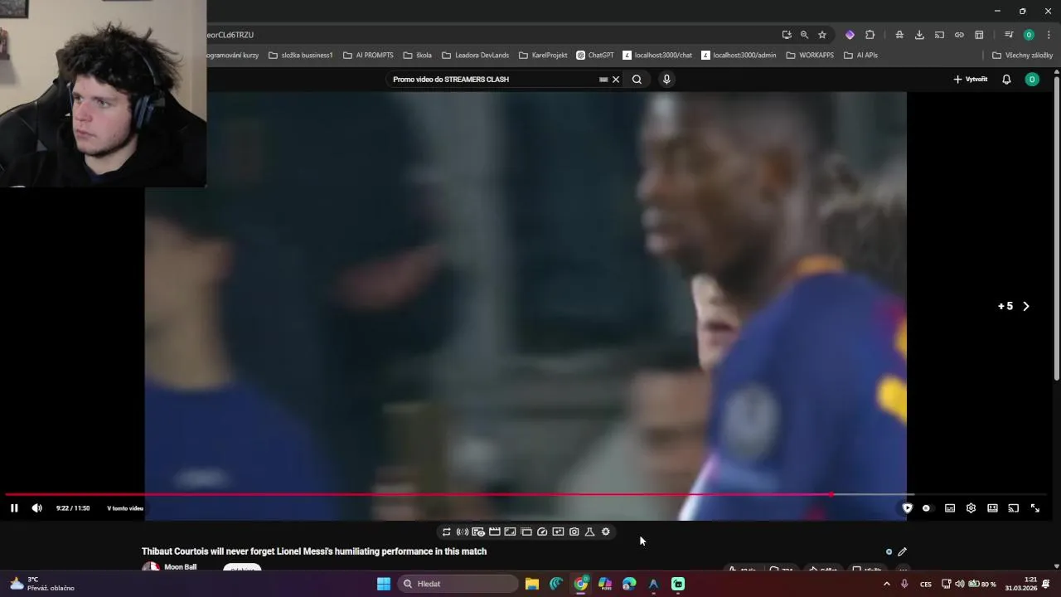
Task: Cast video to another device
Action: [1013, 508]
